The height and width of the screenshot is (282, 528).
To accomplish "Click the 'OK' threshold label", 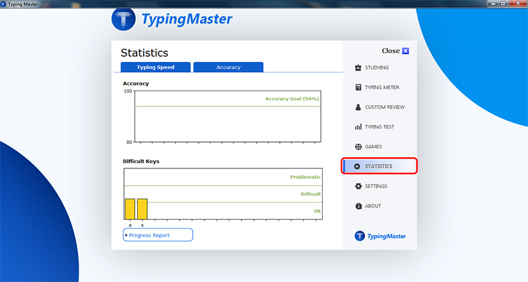I will (x=317, y=211).
